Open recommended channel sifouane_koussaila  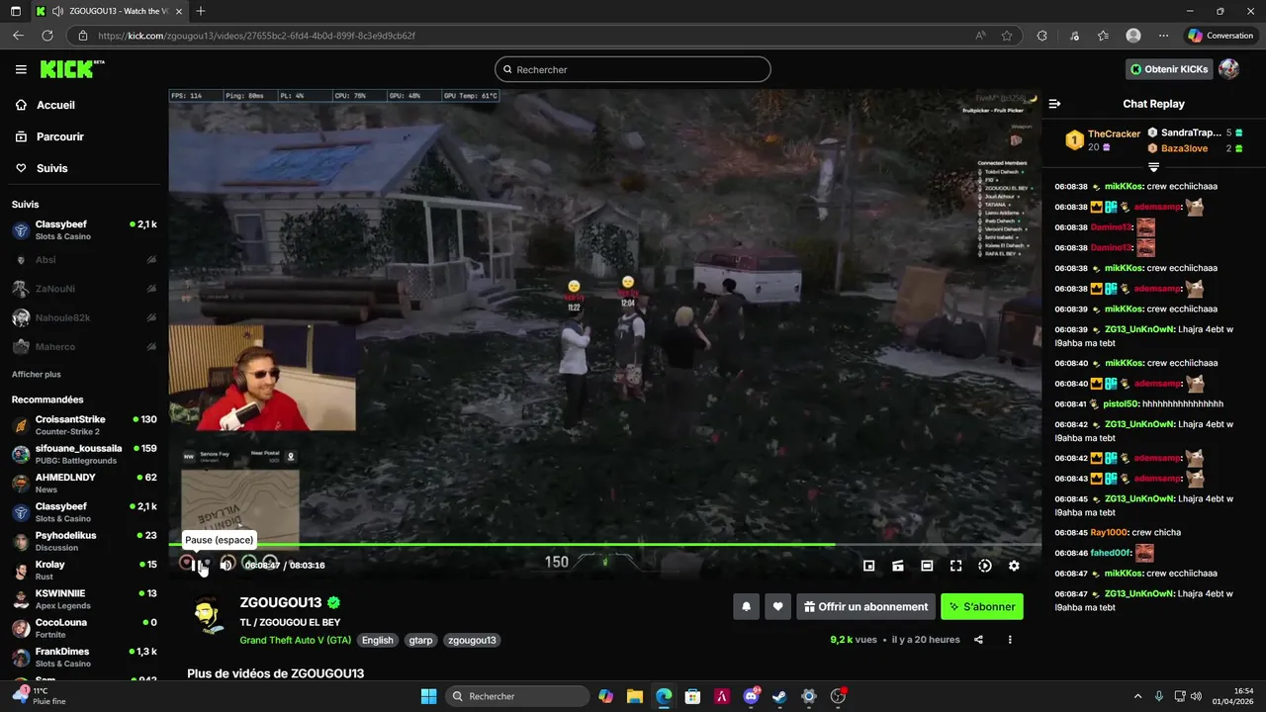[84, 454]
